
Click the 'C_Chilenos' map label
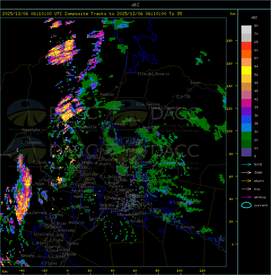point(31,142)
